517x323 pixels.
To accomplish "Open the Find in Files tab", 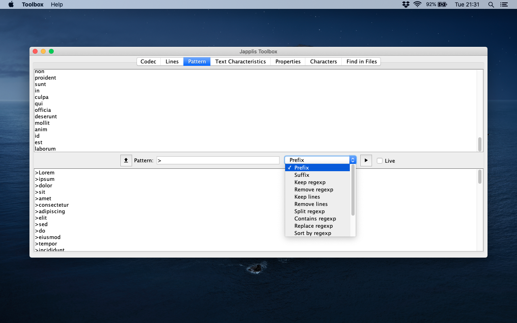I will [361, 61].
